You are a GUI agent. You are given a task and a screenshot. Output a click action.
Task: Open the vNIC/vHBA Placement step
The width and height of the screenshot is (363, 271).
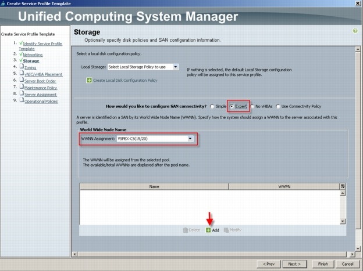(44, 74)
